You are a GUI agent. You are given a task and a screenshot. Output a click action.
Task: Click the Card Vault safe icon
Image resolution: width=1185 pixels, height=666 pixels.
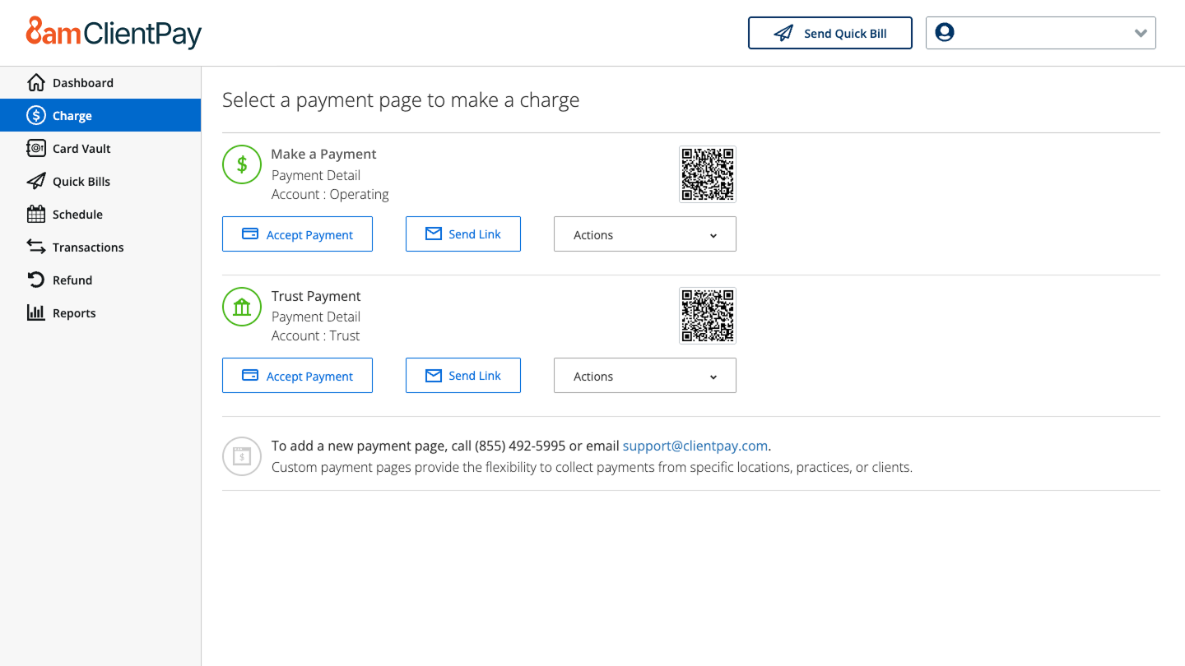pos(36,149)
